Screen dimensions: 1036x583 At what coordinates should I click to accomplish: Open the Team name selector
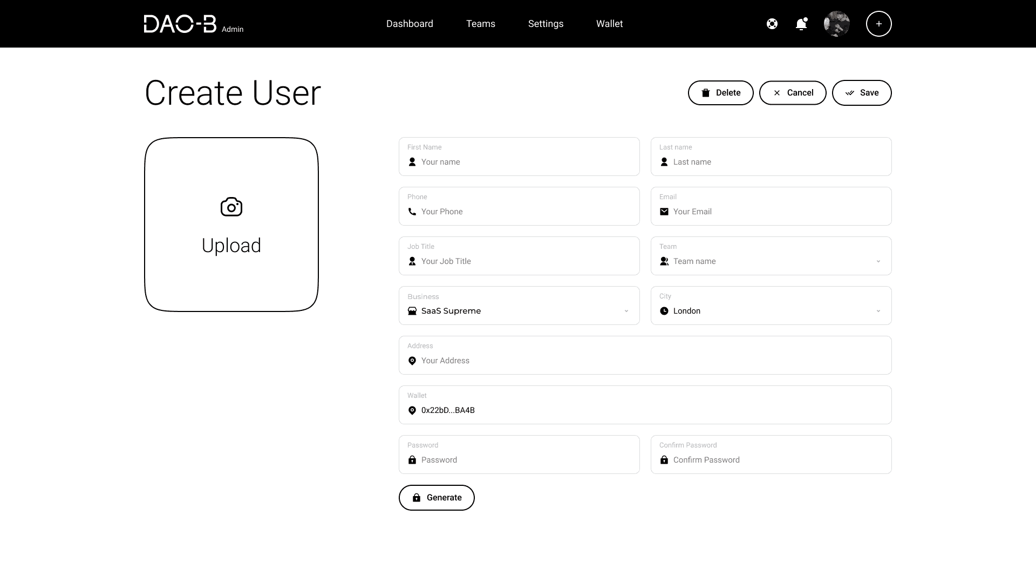771,256
